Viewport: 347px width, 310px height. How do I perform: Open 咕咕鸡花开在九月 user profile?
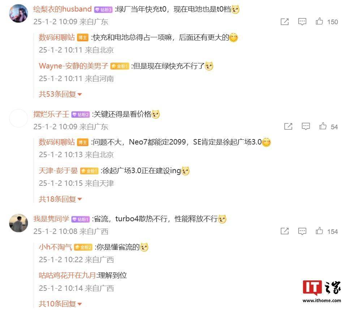point(67,275)
